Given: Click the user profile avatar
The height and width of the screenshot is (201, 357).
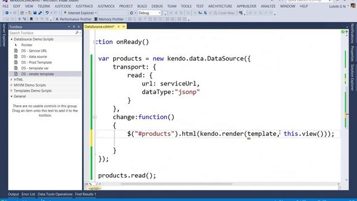Looking at the screenshot, I should (x=353, y=6).
